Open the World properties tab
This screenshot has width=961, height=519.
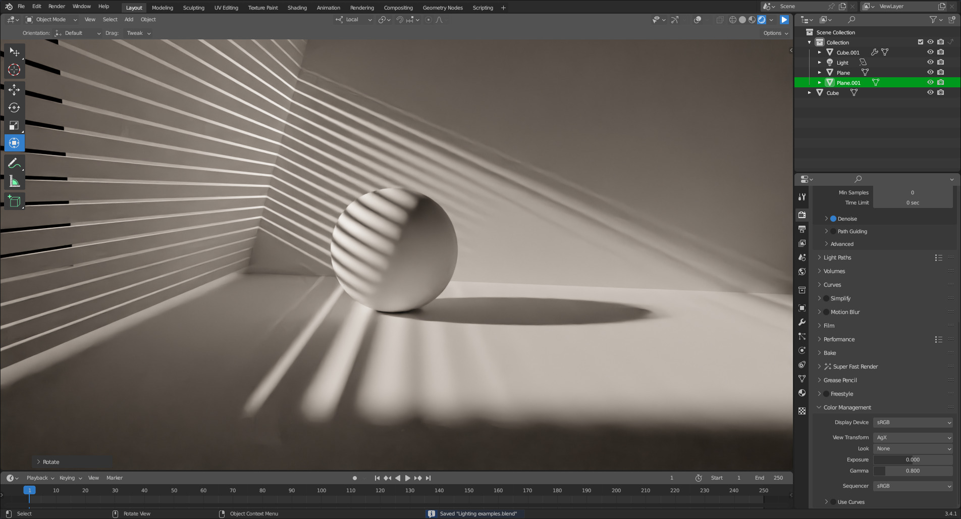(802, 272)
